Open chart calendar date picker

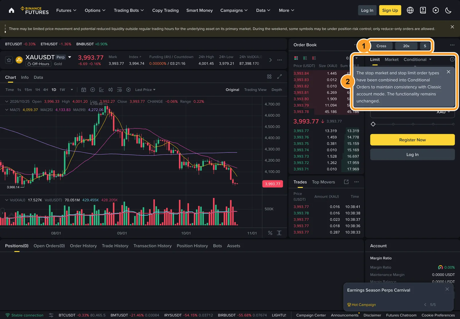[84, 90]
